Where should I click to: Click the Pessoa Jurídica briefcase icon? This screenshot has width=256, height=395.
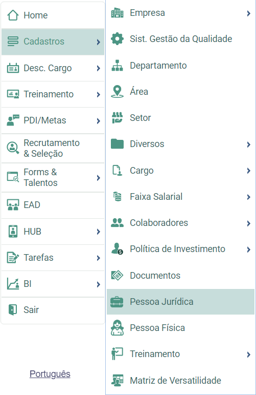(117, 302)
